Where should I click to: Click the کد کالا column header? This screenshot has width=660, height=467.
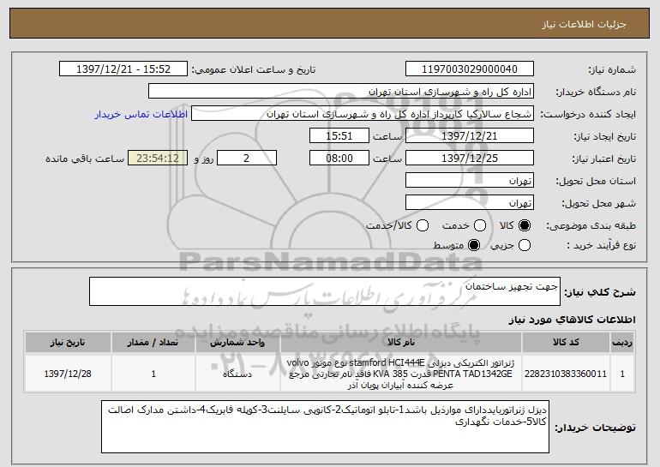tap(566, 343)
